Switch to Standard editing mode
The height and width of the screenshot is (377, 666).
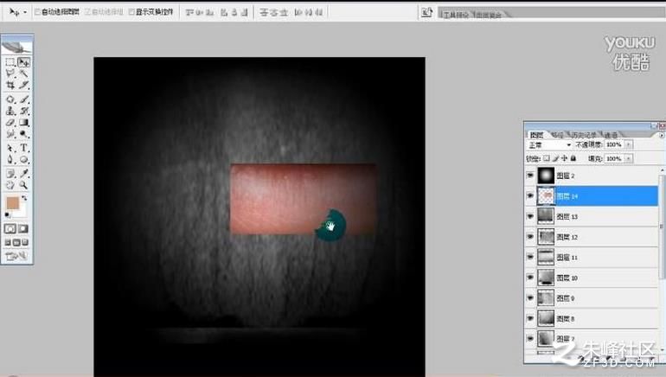tap(10, 229)
